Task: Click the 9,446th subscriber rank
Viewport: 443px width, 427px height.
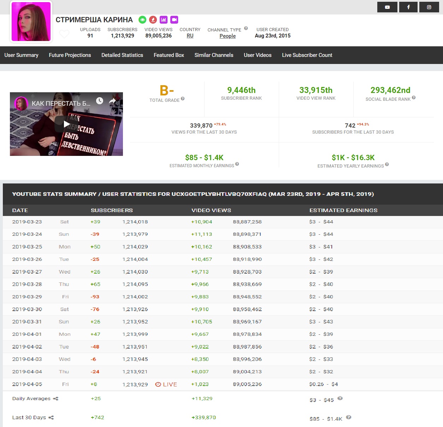Action: point(241,90)
